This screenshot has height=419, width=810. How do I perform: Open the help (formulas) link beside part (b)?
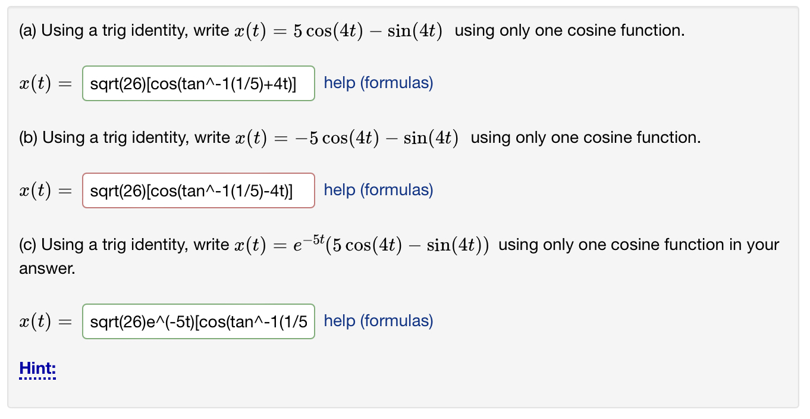pyautogui.click(x=378, y=190)
